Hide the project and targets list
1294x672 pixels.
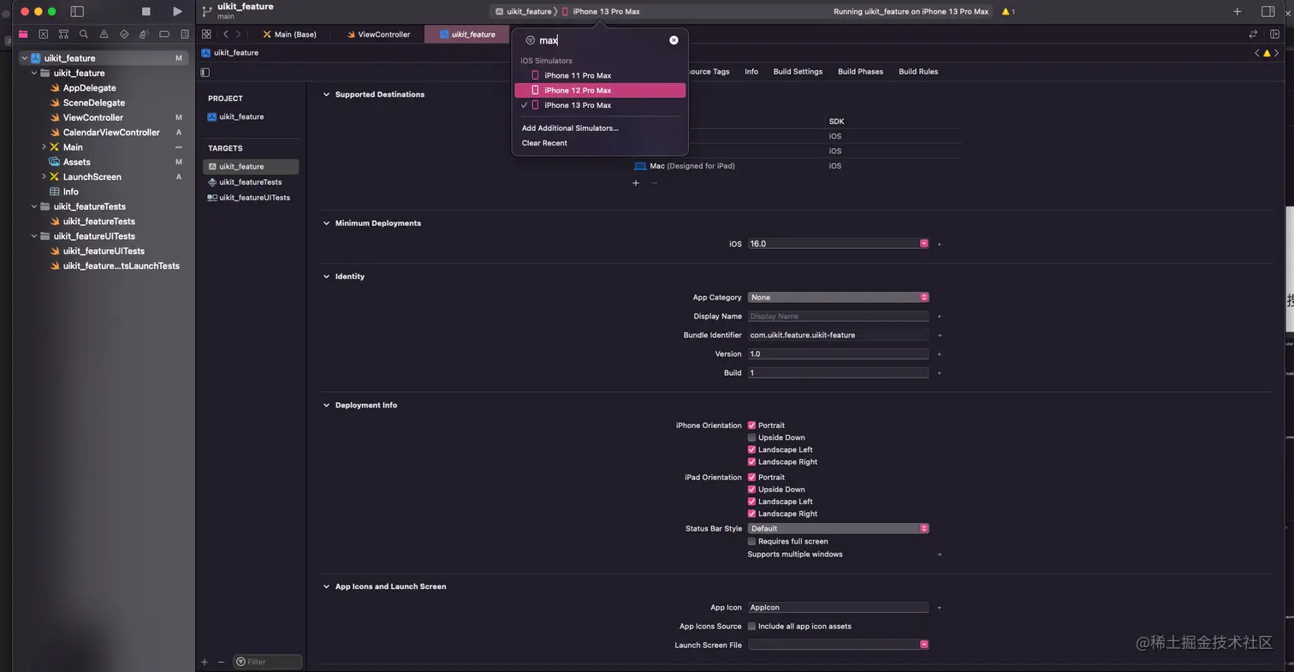205,72
